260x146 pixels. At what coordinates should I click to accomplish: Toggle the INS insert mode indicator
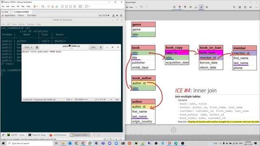point(117,99)
